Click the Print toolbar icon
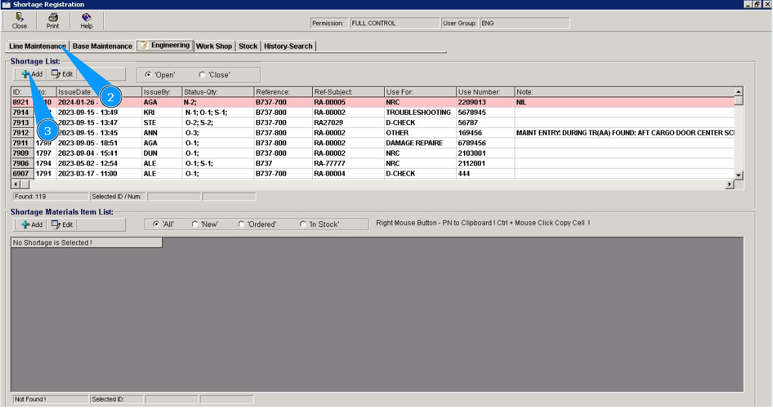 (53, 21)
